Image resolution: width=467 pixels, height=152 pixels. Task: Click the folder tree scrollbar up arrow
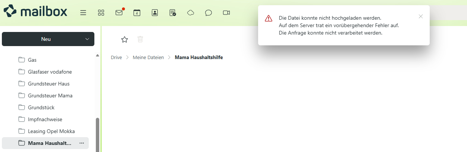click(x=98, y=55)
